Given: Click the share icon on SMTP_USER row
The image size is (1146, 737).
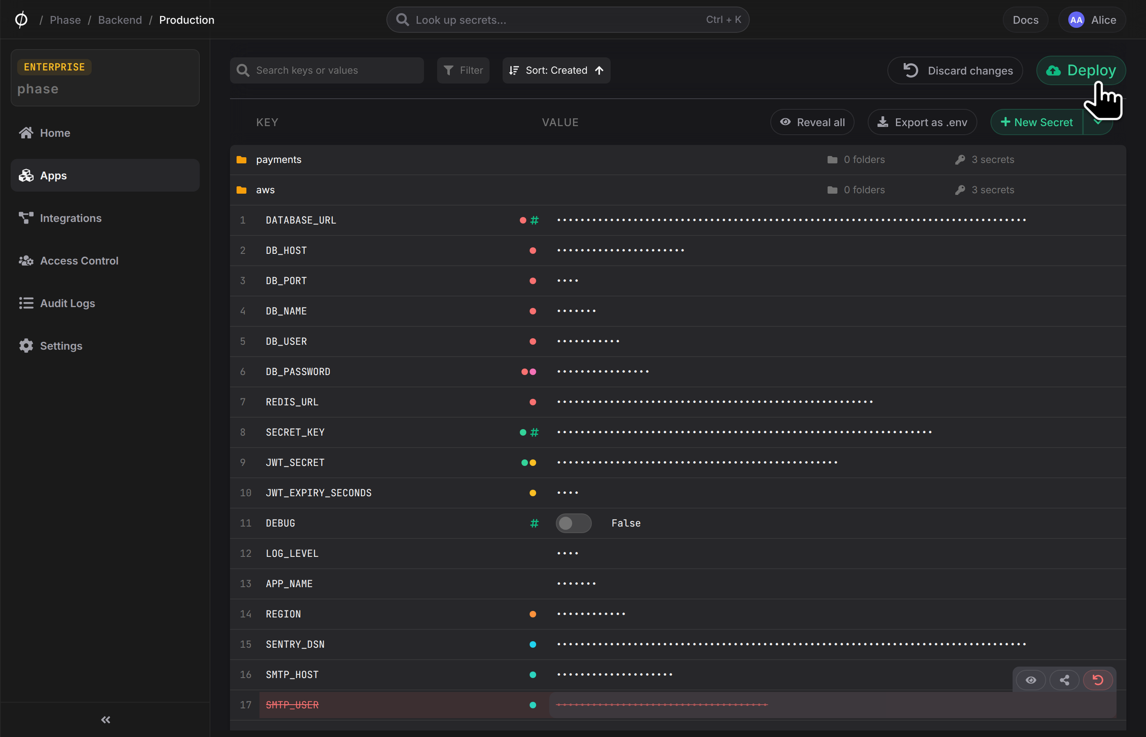Looking at the screenshot, I should click(x=1064, y=680).
